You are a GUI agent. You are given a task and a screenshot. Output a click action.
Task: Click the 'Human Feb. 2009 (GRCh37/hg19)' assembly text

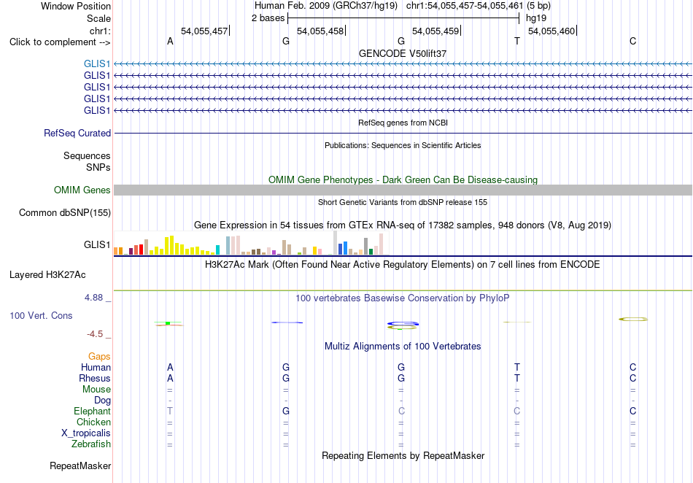(326, 6)
